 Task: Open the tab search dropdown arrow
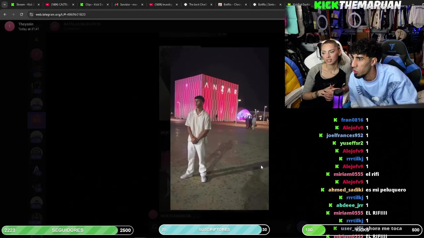point(4,5)
